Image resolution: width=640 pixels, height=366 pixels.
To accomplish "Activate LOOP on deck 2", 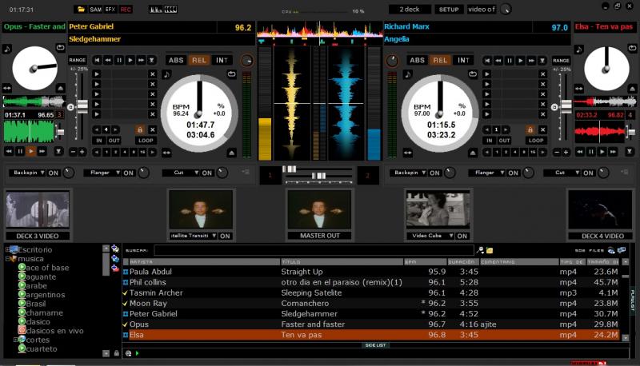I will pos(536,141).
